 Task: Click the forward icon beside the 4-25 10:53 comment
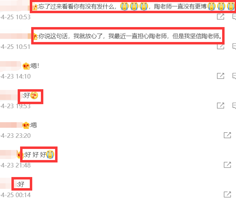click(220, 17)
